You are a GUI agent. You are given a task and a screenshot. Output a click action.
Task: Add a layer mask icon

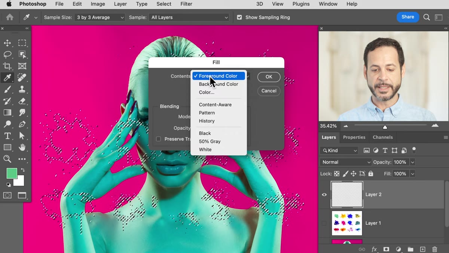pyautogui.click(x=386, y=249)
